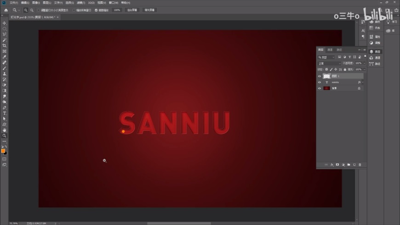This screenshot has height=225, width=400.
Task: Click the 填充屏幕 button
Action: point(149,10)
